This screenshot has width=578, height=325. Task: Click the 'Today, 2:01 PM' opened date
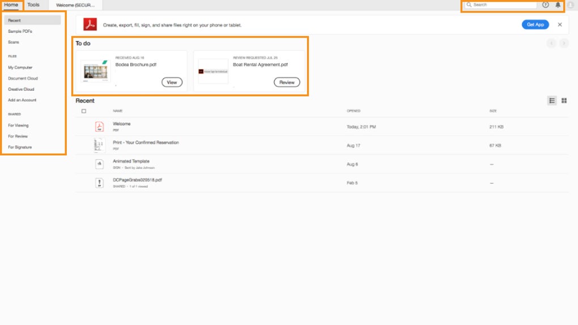(362, 127)
